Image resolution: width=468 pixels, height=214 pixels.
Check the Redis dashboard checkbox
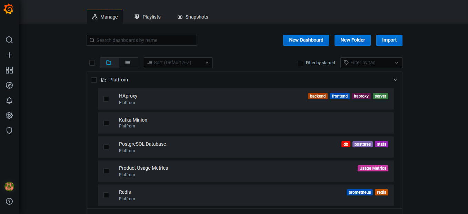point(106,195)
